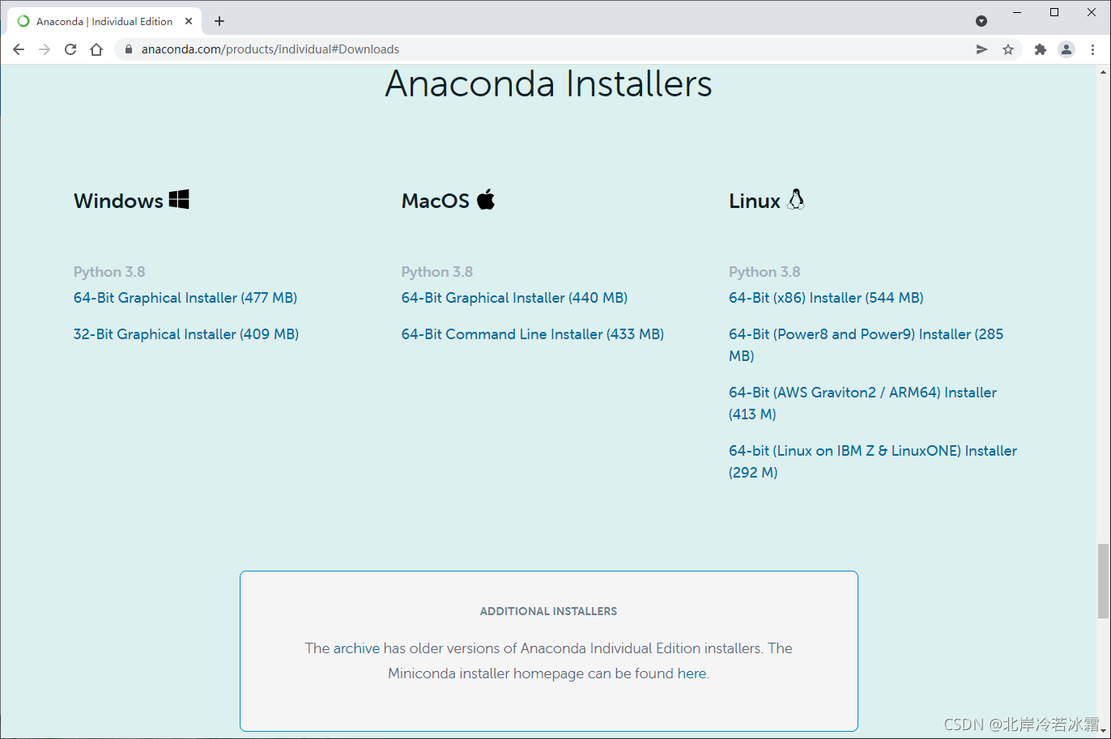Open the 'archive' link for older versions

pos(355,648)
